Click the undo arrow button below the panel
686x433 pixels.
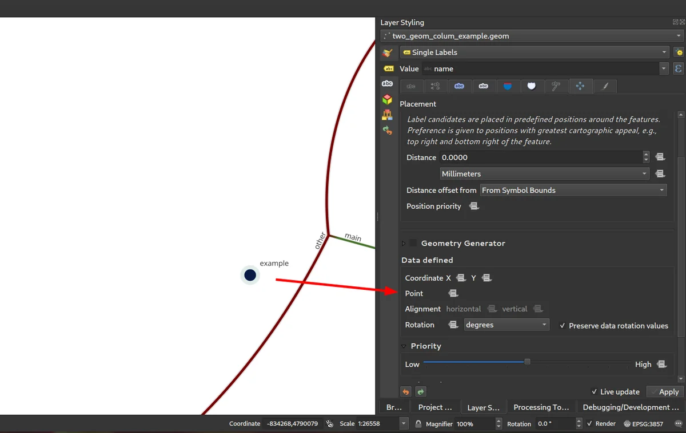tap(406, 392)
